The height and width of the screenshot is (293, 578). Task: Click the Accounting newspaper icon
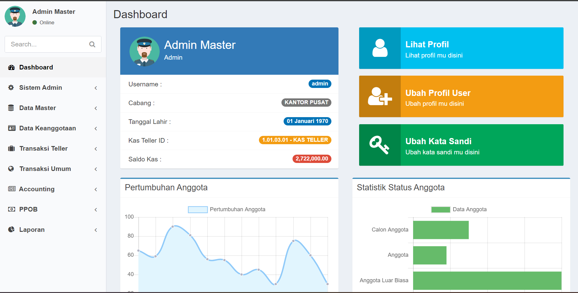[x=12, y=189]
